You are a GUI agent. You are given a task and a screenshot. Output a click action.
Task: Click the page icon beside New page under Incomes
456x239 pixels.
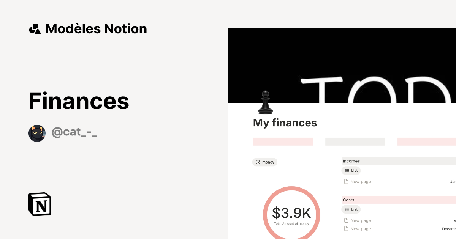[346, 181]
